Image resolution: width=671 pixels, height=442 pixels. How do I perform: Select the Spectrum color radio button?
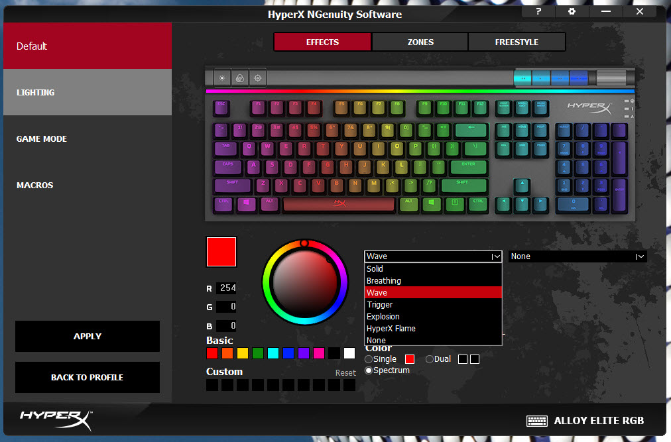point(369,370)
